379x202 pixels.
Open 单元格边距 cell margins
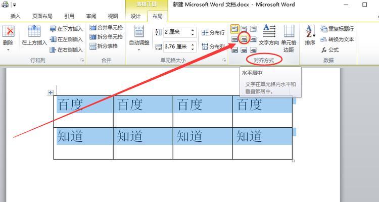(289, 38)
